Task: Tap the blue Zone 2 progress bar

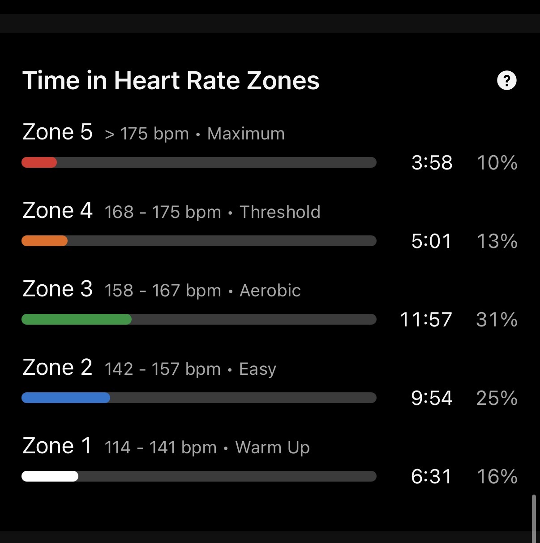Action: (66, 398)
